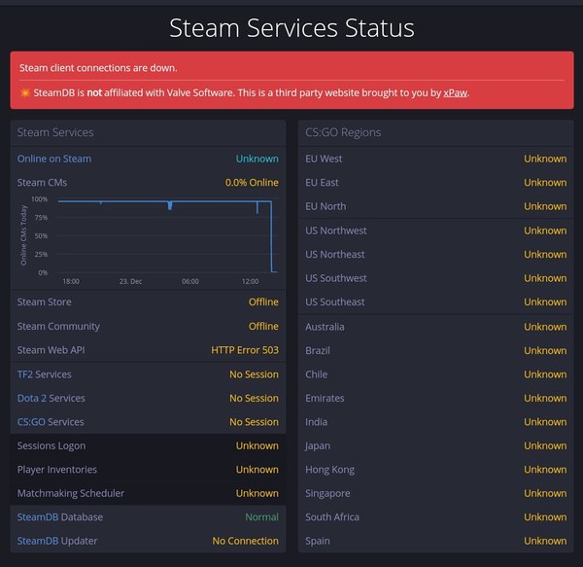Screen dimensions: 583x567
Task: Click the Chile region row
Action: [435, 374]
